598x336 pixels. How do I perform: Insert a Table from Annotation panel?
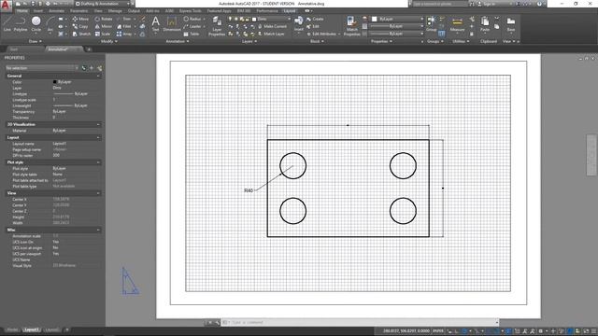pyautogui.click(x=192, y=34)
